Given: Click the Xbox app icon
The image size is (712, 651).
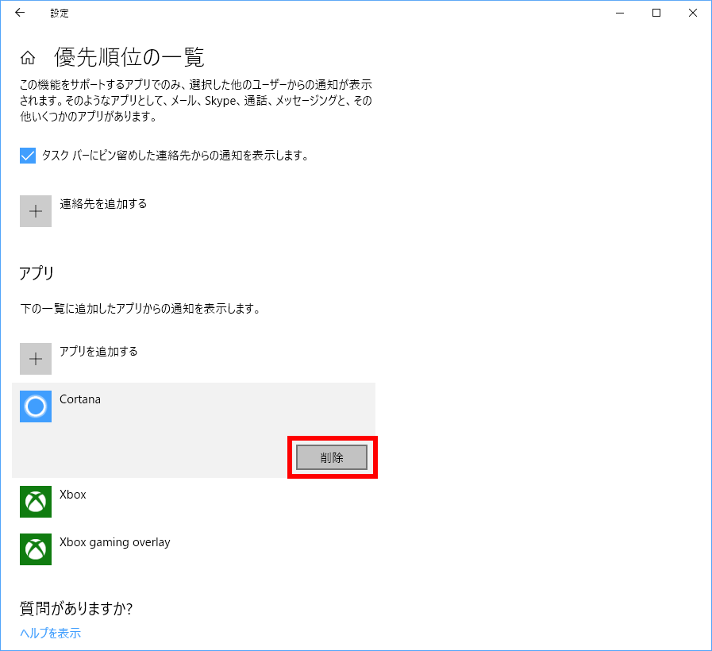Looking at the screenshot, I should (36, 502).
